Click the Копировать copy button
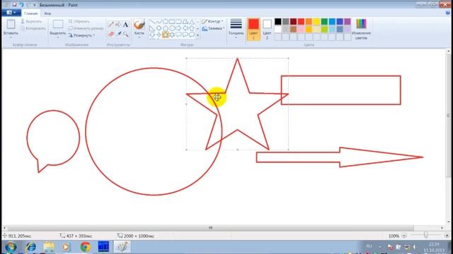 click(33, 28)
